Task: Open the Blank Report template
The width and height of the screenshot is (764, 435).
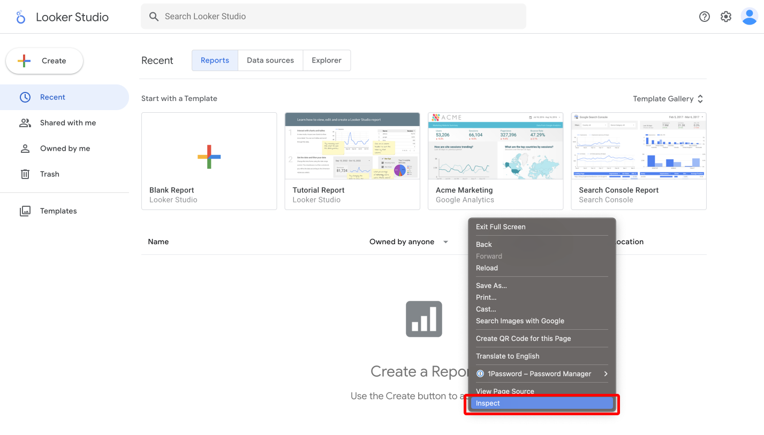Action: tap(209, 161)
